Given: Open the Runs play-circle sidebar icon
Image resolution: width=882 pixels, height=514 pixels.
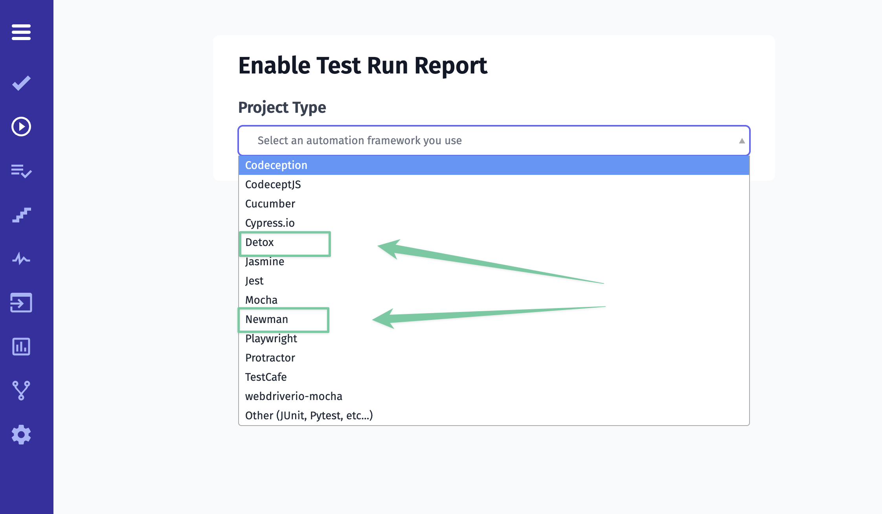Looking at the screenshot, I should click(x=21, y=127).
